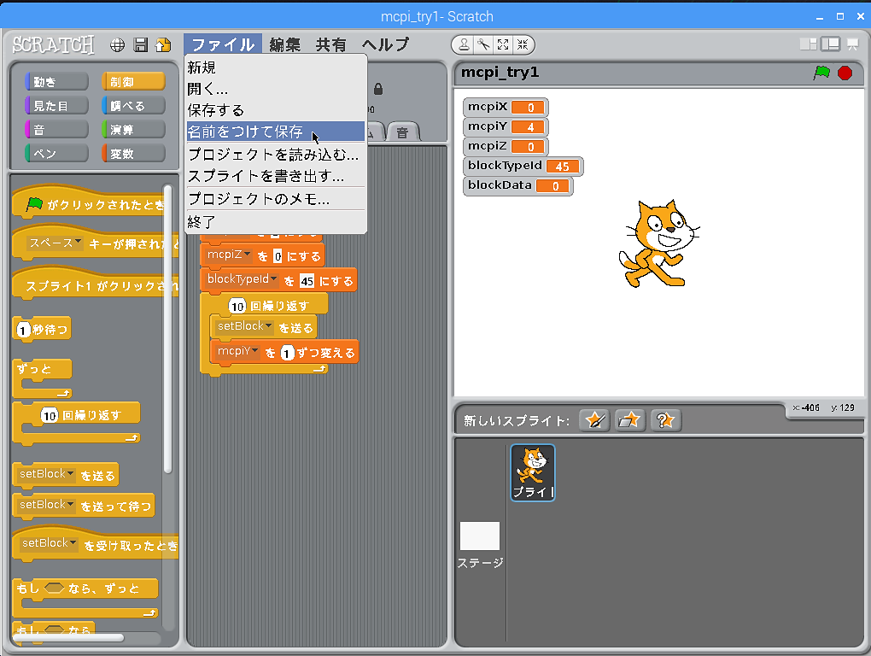
Task: Click the blockTypeId value 45 field
Action: 307,281
